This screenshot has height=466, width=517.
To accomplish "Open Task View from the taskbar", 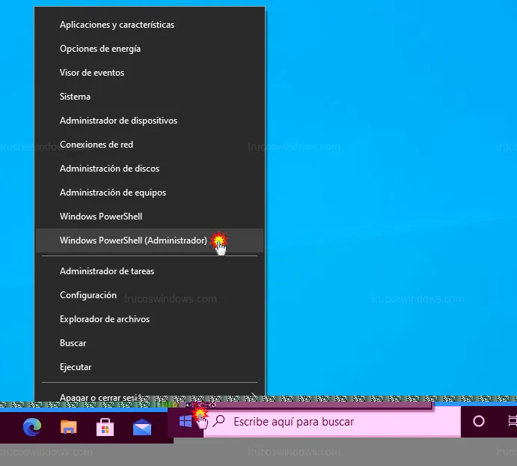I will point(512,421).
